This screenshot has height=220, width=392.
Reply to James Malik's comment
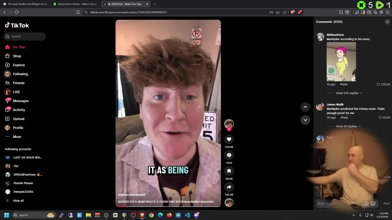point(344,118)
